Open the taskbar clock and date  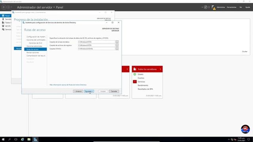click(x=241, y=139)
